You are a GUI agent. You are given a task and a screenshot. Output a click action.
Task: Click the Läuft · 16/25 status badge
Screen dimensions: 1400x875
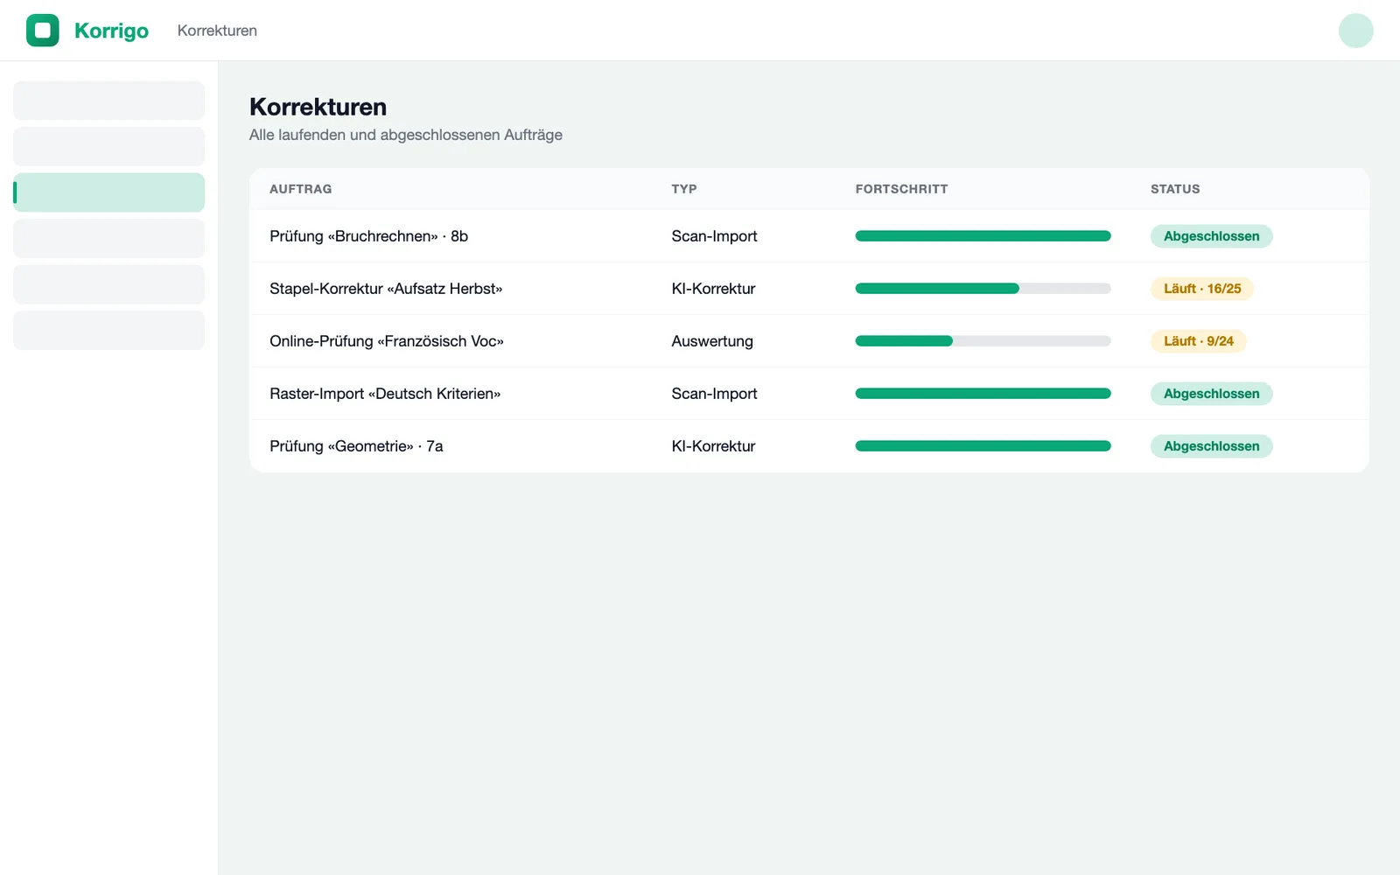pos(1202,289)
